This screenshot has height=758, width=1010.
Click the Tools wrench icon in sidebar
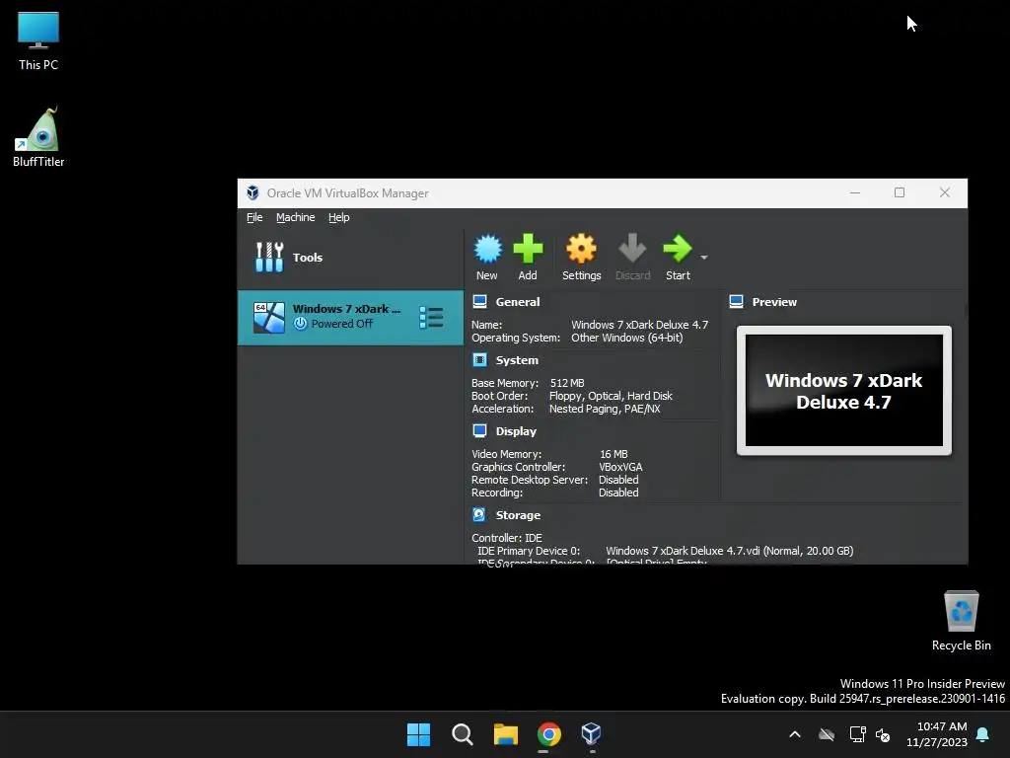click(x=269, y=257)
